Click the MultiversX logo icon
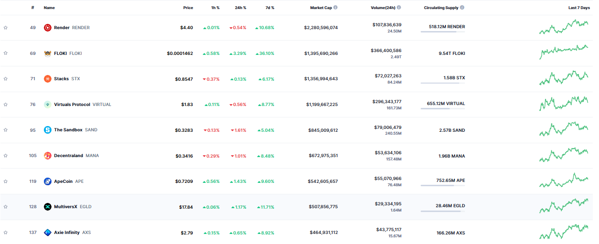 click(x=48, y=207)
